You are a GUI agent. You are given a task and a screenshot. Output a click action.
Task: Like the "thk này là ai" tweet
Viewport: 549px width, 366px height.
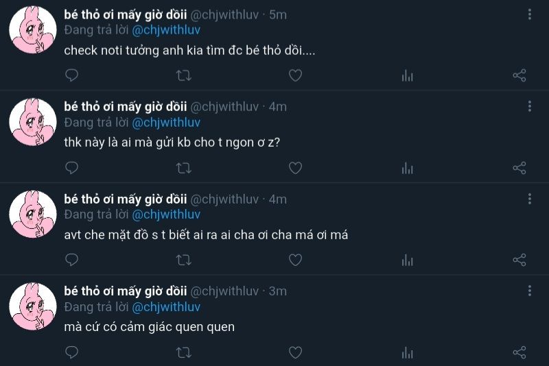click(x=295, y=167)
